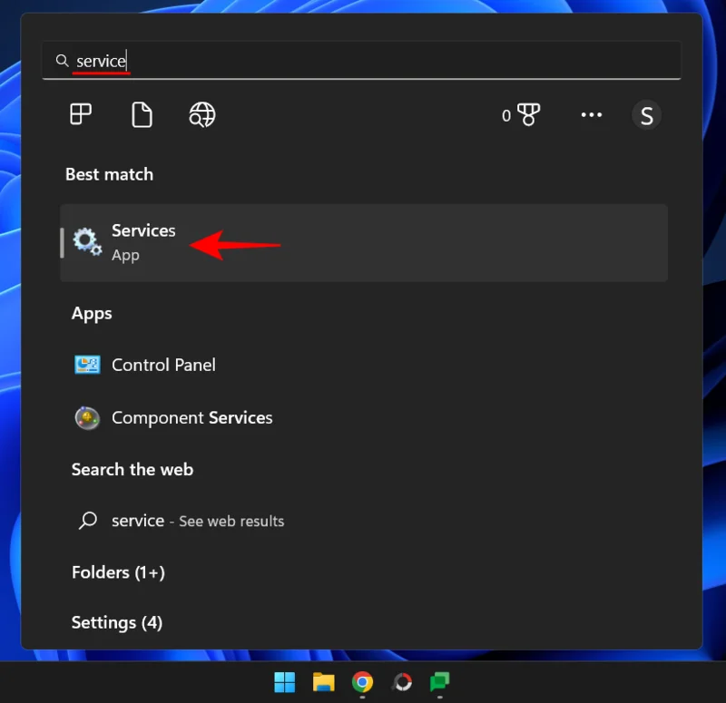726x703 pixels.
Task: Open the green chat app on taskbar
Action: [440, 681]
